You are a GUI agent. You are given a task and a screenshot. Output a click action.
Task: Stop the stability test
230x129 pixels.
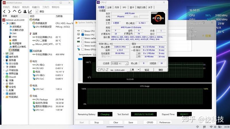97,122
